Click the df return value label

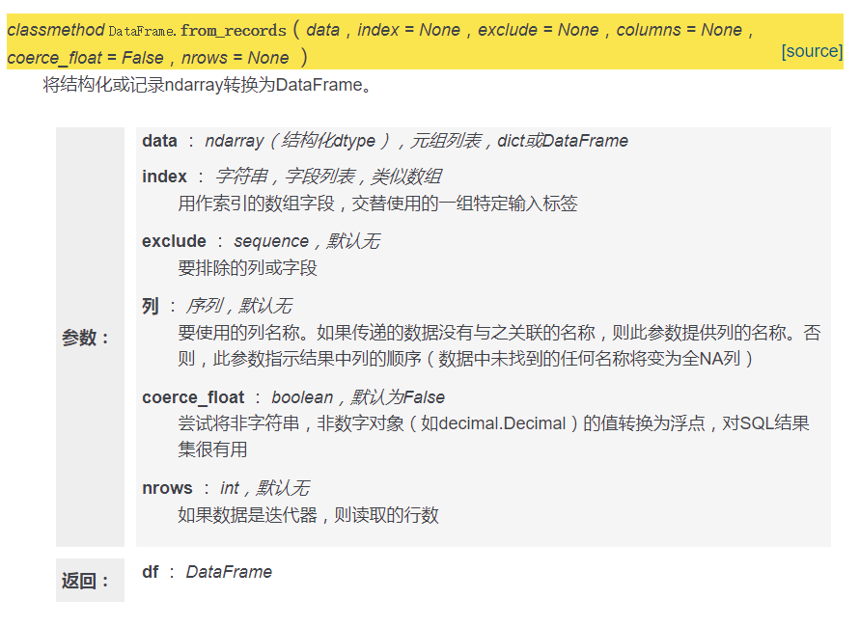pos(150,572)
